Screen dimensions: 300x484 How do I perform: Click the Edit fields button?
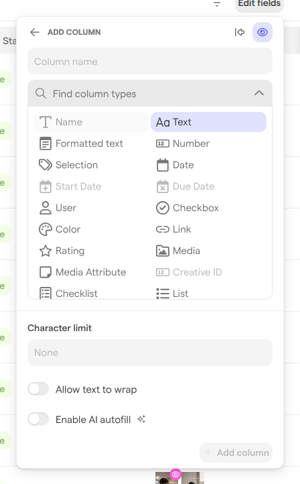[x=259, y=4]
